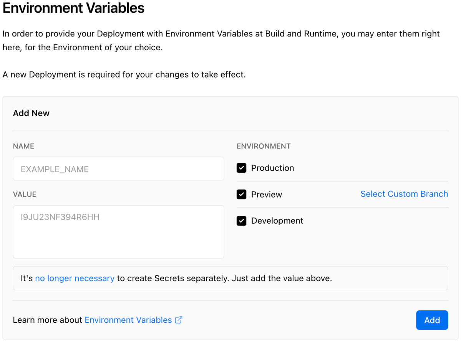The width and height of the screenshot is (461, 343).
Task: Focus the NAME input field
Action: point(118,169)
